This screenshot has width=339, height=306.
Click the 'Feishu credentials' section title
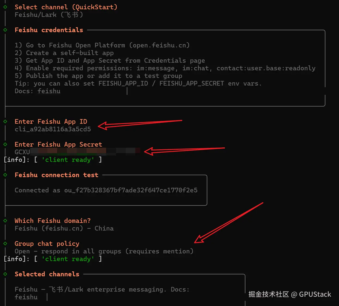click(x=49, y=30)
